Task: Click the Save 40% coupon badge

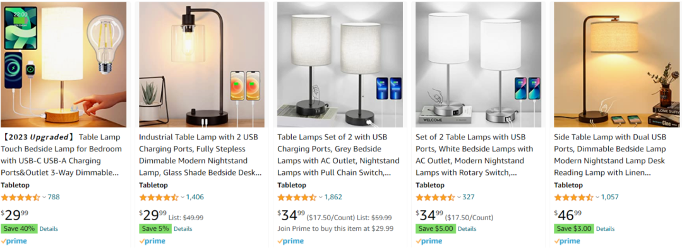Action: tap(19, 228)
